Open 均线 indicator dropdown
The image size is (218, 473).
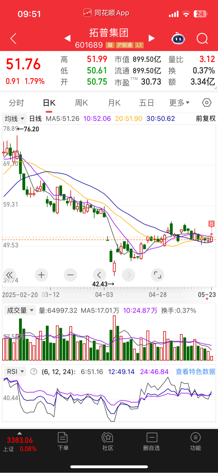pos(14,119)
